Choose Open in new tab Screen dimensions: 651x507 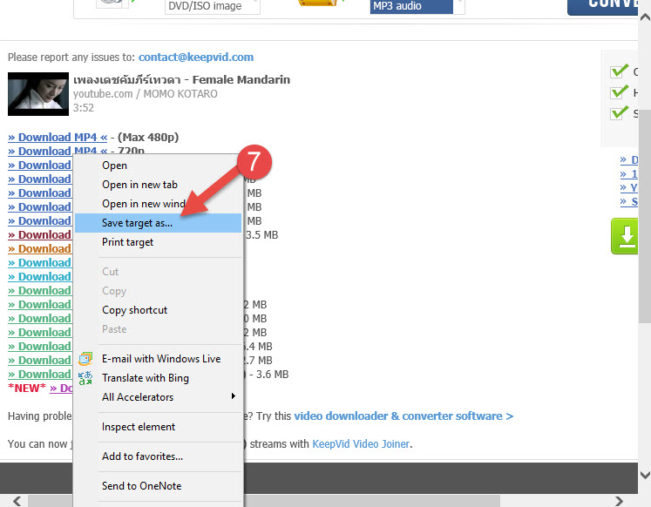(158, 185)
